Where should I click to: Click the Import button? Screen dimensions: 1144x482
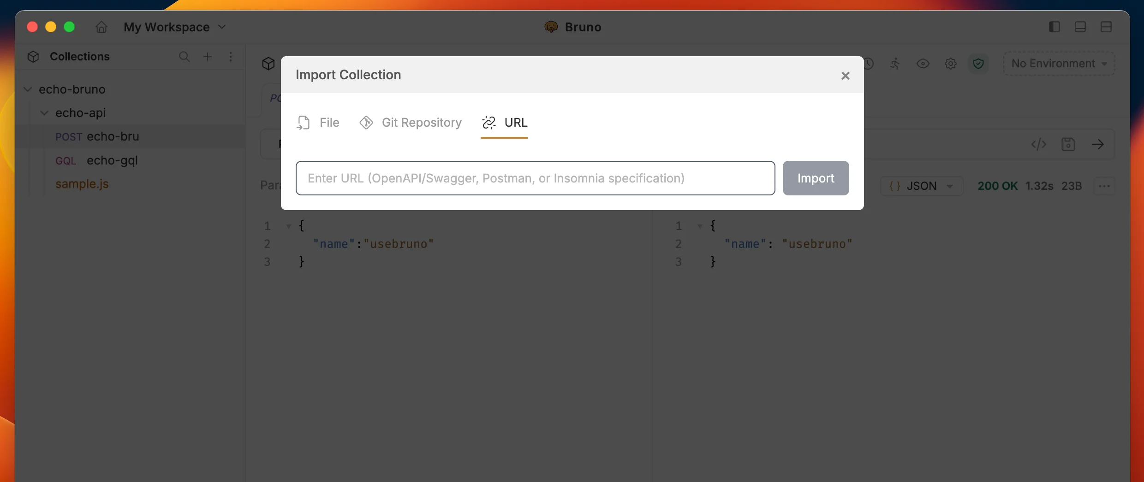(816, 178)
